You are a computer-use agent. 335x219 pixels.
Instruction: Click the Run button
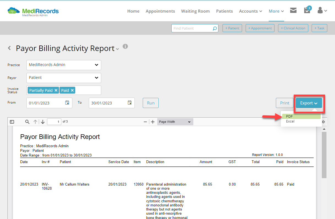click(151, 103)
